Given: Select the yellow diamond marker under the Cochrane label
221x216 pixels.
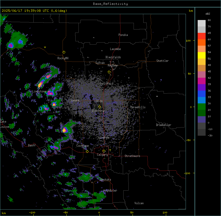Looking at the screenshot, I should 87,151.
